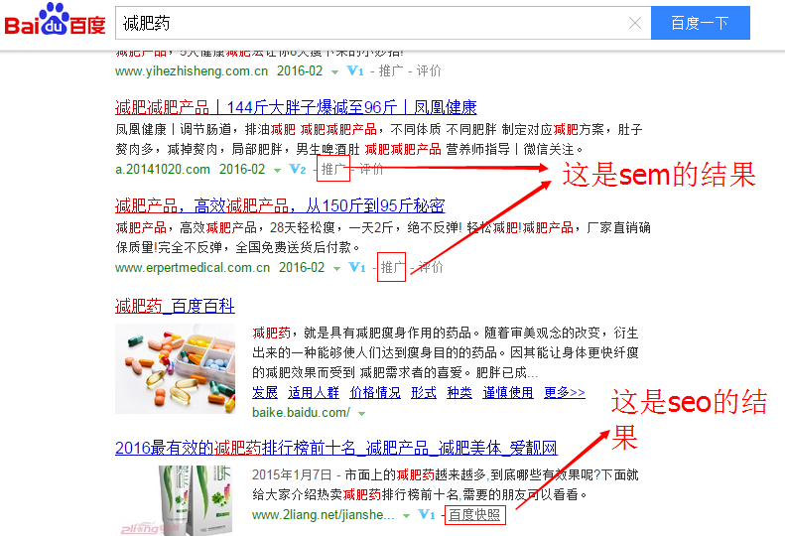The height and width of the screenshot is (536, 785).
Task: Expand dropdown arrow next to 2liang.net URL
Action: [407, 515]
